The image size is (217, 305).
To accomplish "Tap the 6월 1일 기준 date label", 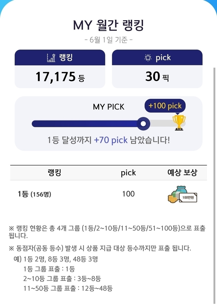I will click(109, 40).
